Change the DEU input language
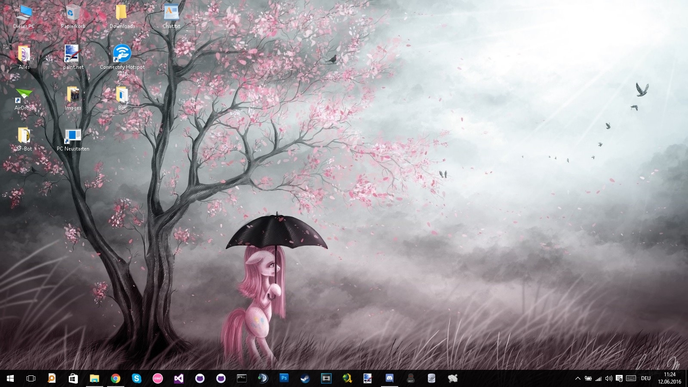 pyautogui.click(x=646, y=378)
